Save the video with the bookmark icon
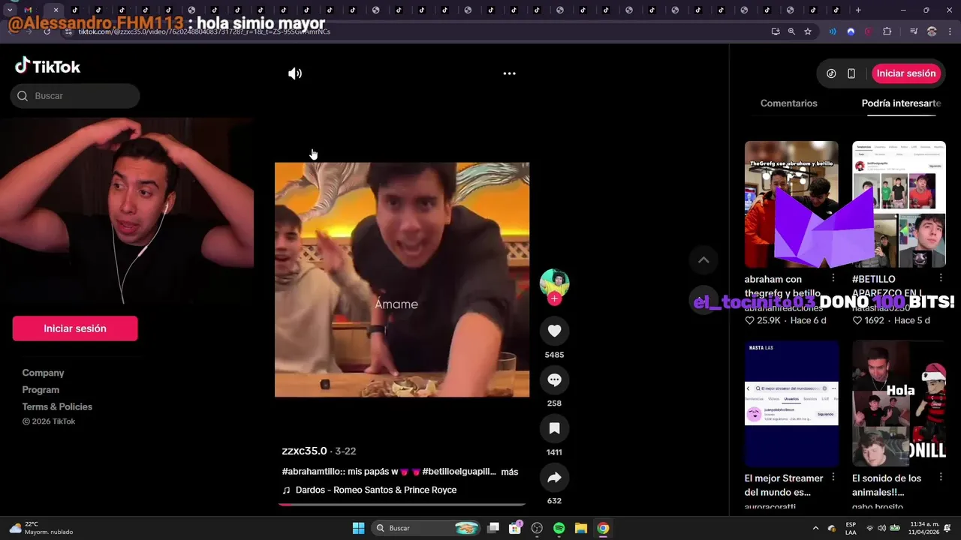The width and height of the screenshot is (961, 540). (x=554, y=428)
